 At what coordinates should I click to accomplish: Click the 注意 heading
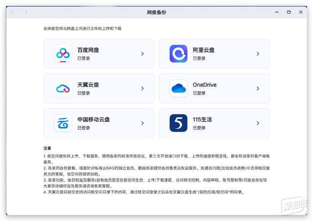pyautogui.click(x=47, y=148)
